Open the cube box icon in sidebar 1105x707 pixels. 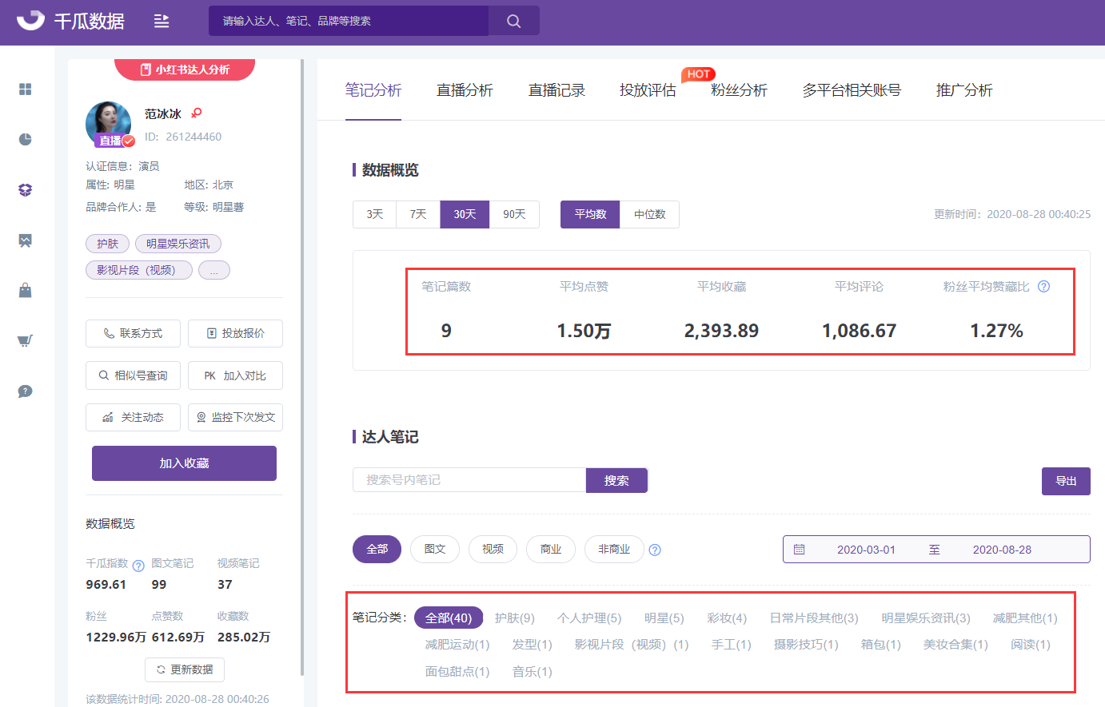[x=26, y=190]
